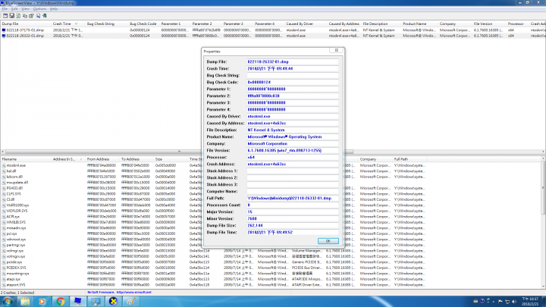The height and width of the screenshot is (307, 546).
Task: Open the File menu
Action: pyautogui.click(x=5, y=8)
